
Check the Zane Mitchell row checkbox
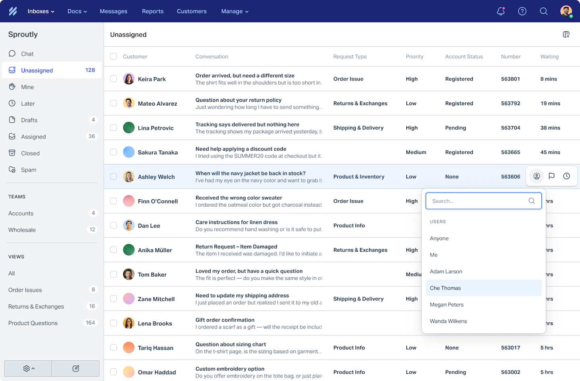tap(114, 299)
